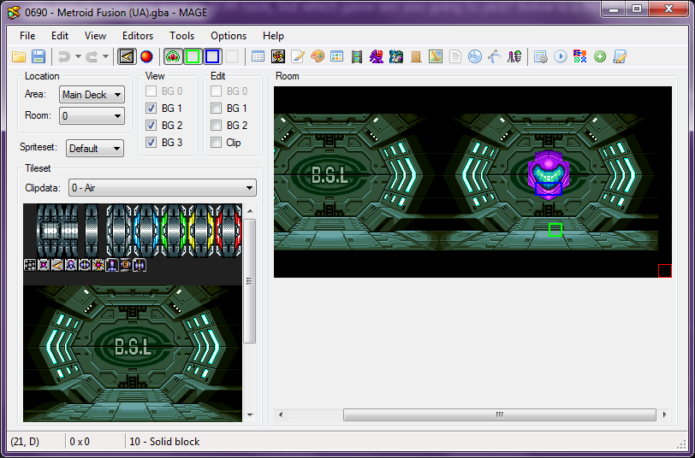Uncheck BG 1 in the View group

pos(151,108)
